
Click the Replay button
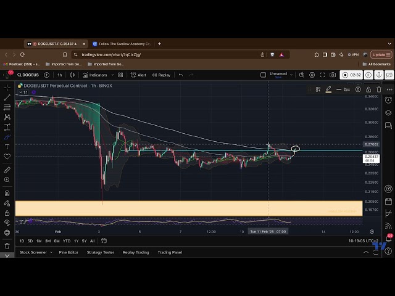click(161, 75)
